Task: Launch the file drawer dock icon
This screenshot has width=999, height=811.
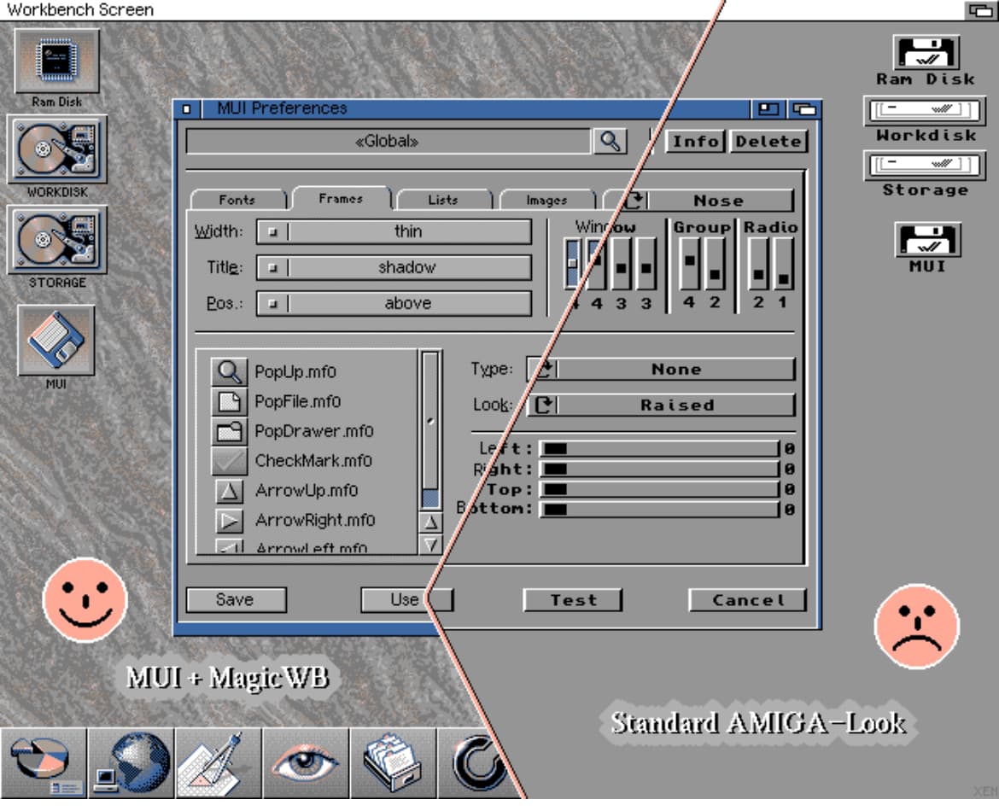Action: pyautogui.click(x=393, y=763)
